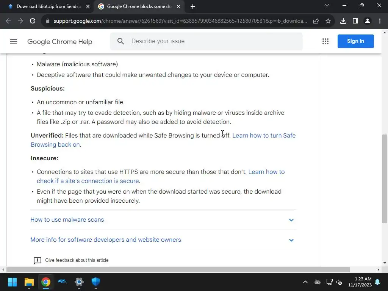Click the cloud sync-off tray icon
388x291 pixels.
(x=318, y=282)
